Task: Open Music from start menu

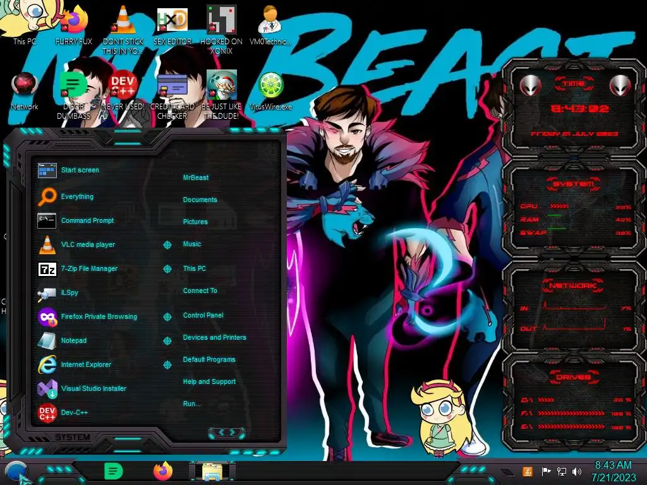Action: (x=192, y=244)
